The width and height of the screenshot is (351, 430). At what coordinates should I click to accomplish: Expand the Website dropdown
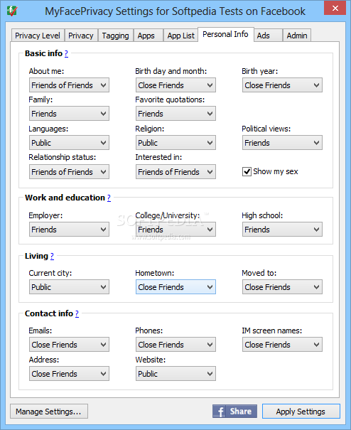(x=175, y=374)
